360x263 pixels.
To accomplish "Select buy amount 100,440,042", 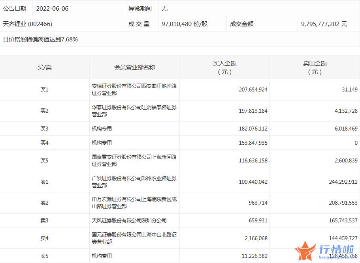I will 253,182.
